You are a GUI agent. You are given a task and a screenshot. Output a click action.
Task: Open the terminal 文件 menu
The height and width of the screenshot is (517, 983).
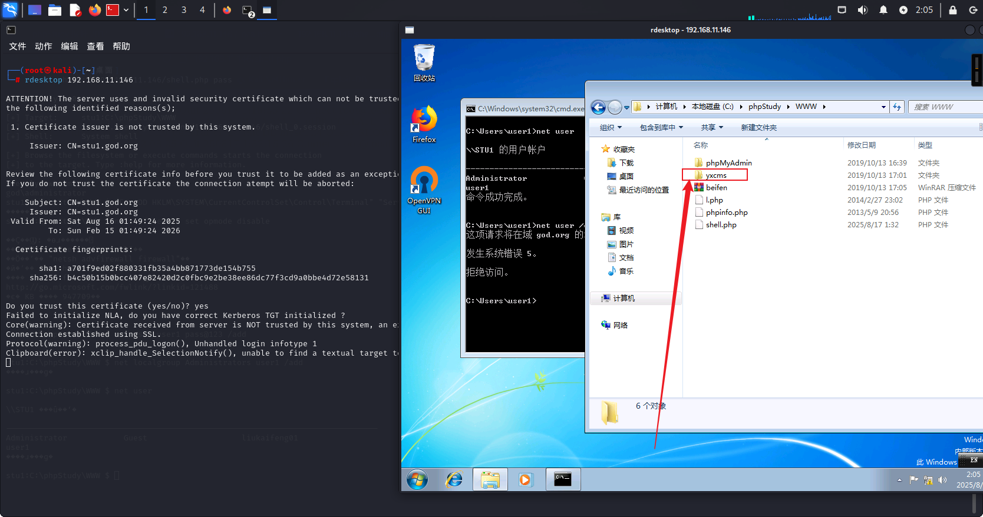(x=17, y=46)
